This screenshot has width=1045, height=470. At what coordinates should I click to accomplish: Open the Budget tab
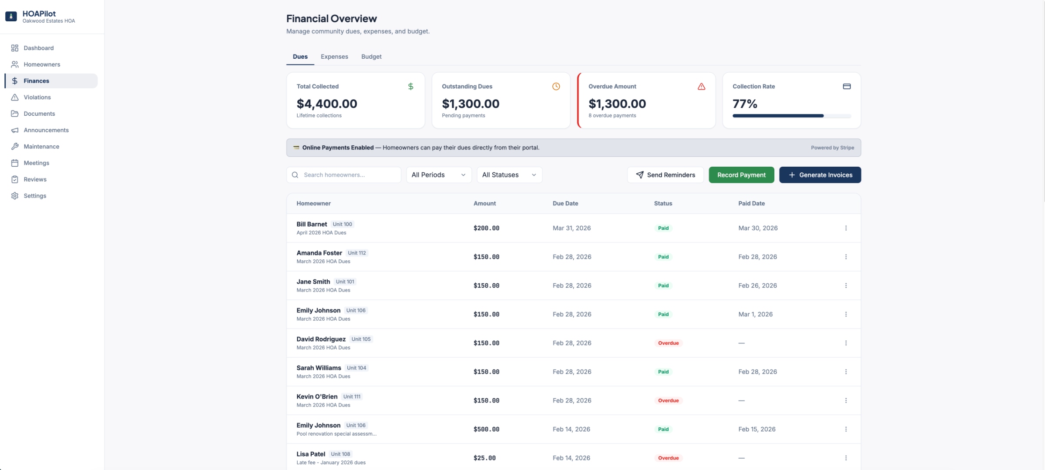click(x=371, y=57)
